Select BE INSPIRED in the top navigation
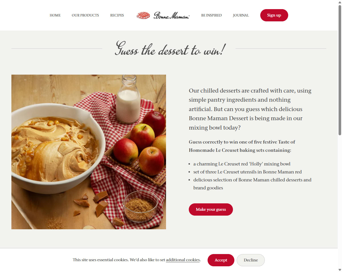 coord(211,15)
